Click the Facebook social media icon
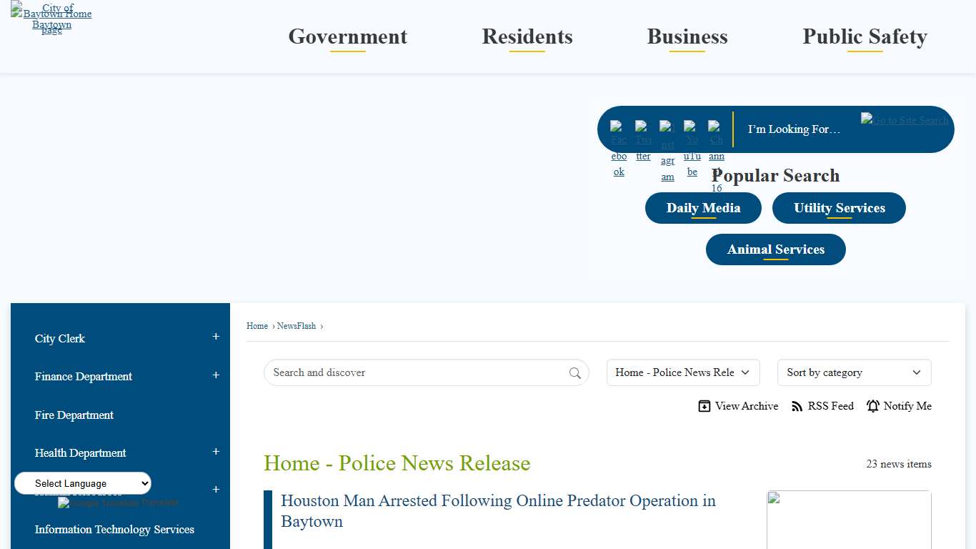The height and width of the screenshot is (549, 976). click(619, 148)
